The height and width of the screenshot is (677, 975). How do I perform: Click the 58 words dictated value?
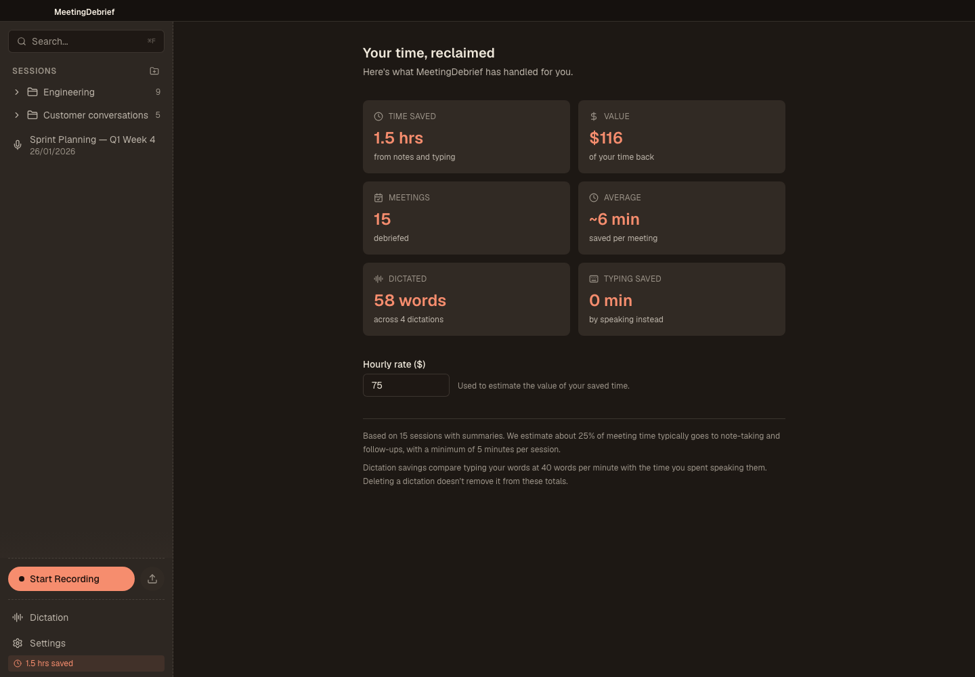click(410, 301)
